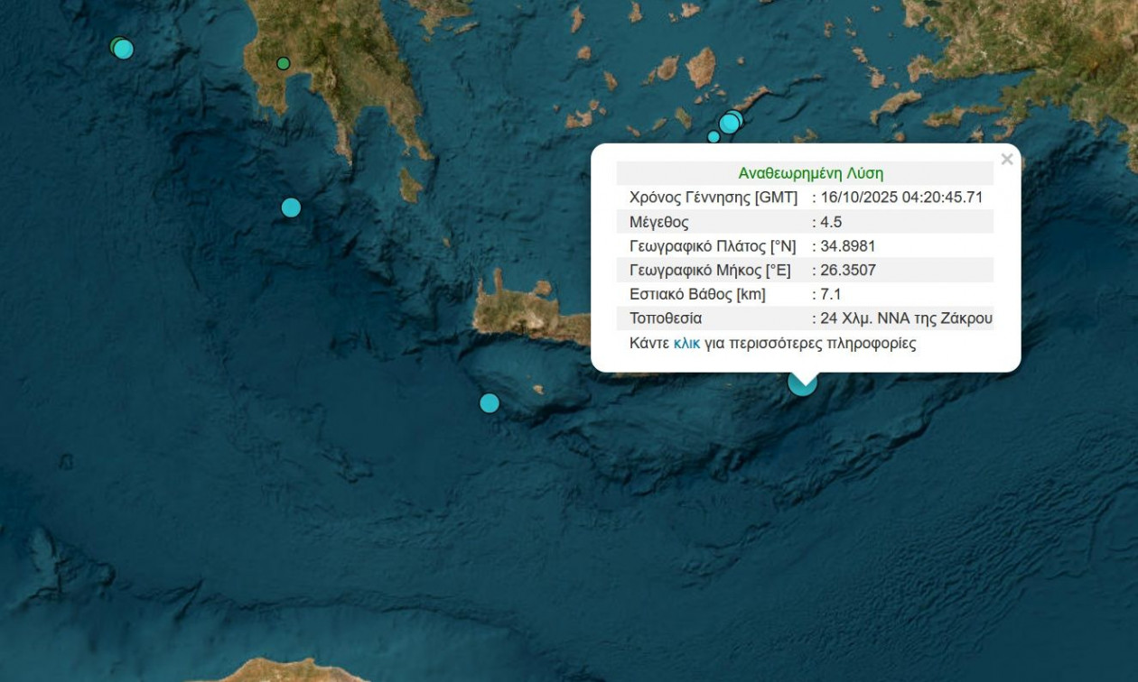Click the cyan marker southwest of the Peloponnese
Viewport: 1138px width, 682px height.
click(291, 207)
